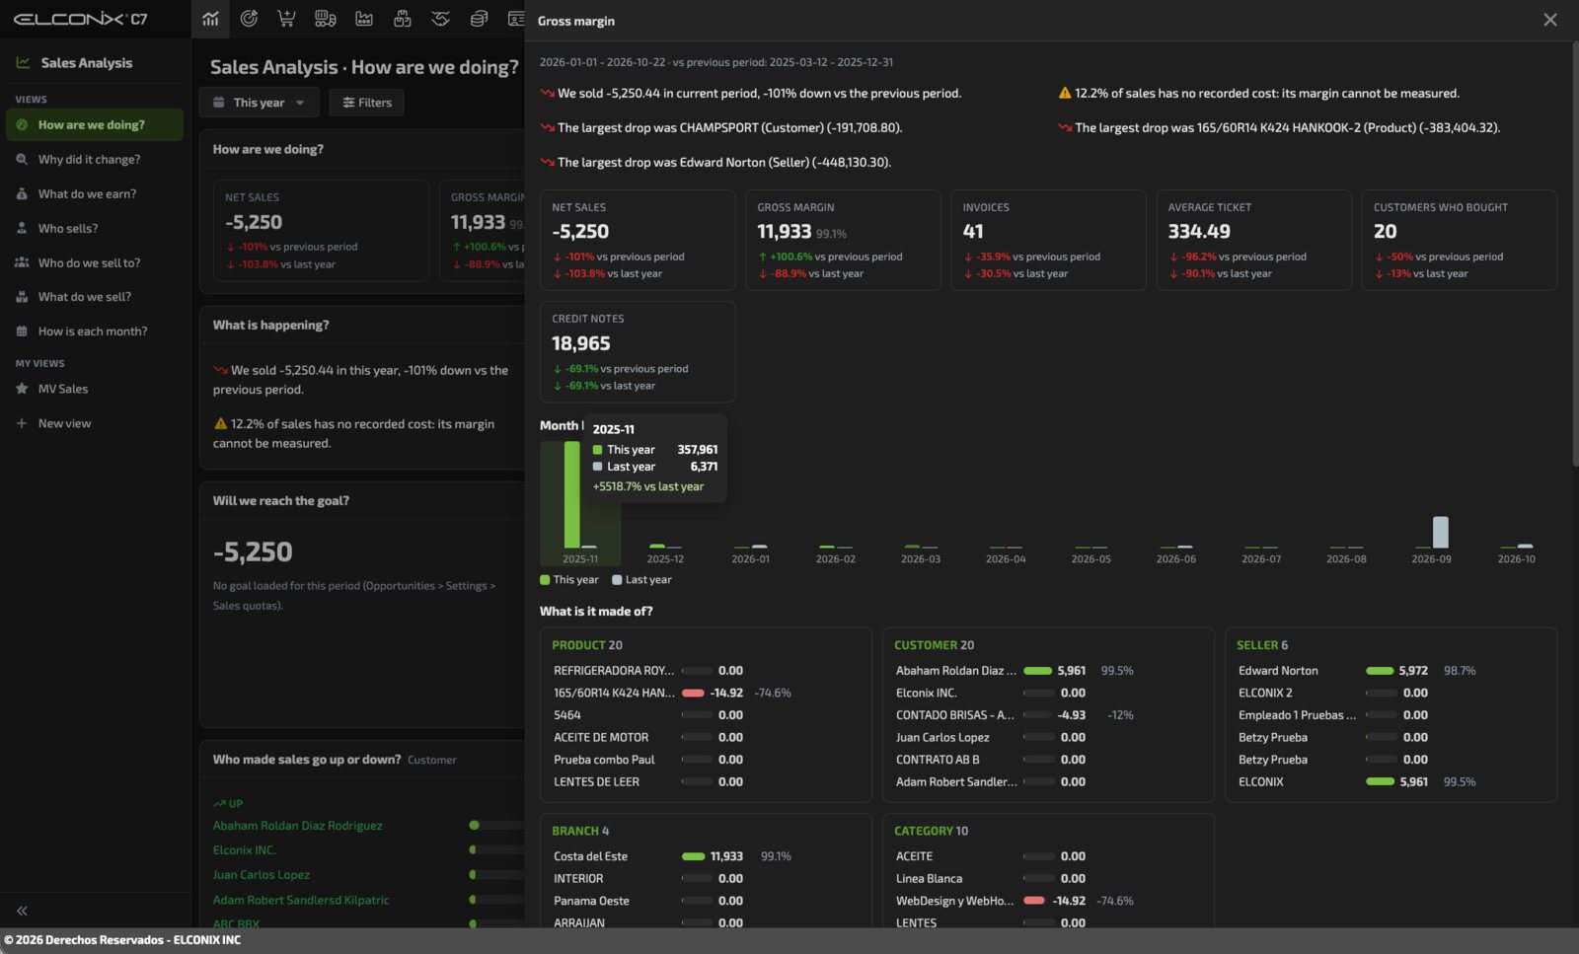Open the MV Sales saved view
The image size is (1579, 954).
[x=95, y=389]
